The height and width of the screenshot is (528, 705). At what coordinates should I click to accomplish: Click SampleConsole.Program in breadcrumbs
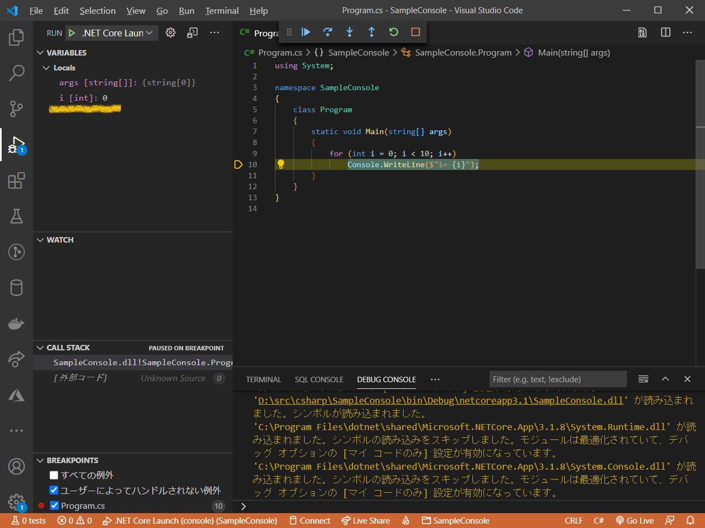click(463, 53)
